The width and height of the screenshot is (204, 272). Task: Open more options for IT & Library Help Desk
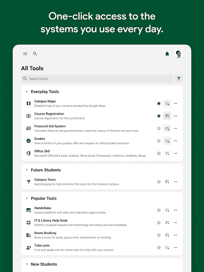[175, 223]
